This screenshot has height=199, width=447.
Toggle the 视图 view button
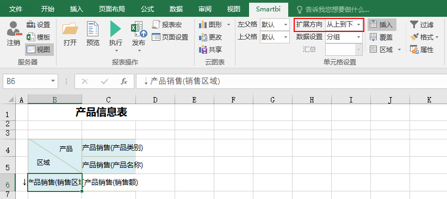(x=39, y=50)
